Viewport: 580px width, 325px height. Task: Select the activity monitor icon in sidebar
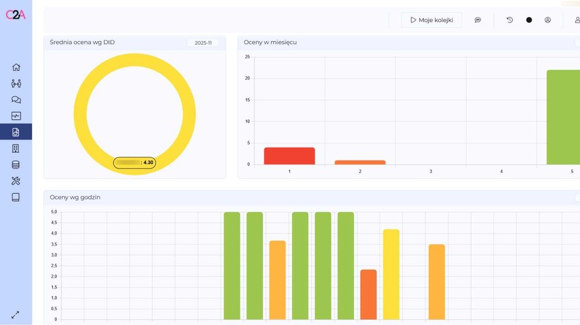coord(16,116)
